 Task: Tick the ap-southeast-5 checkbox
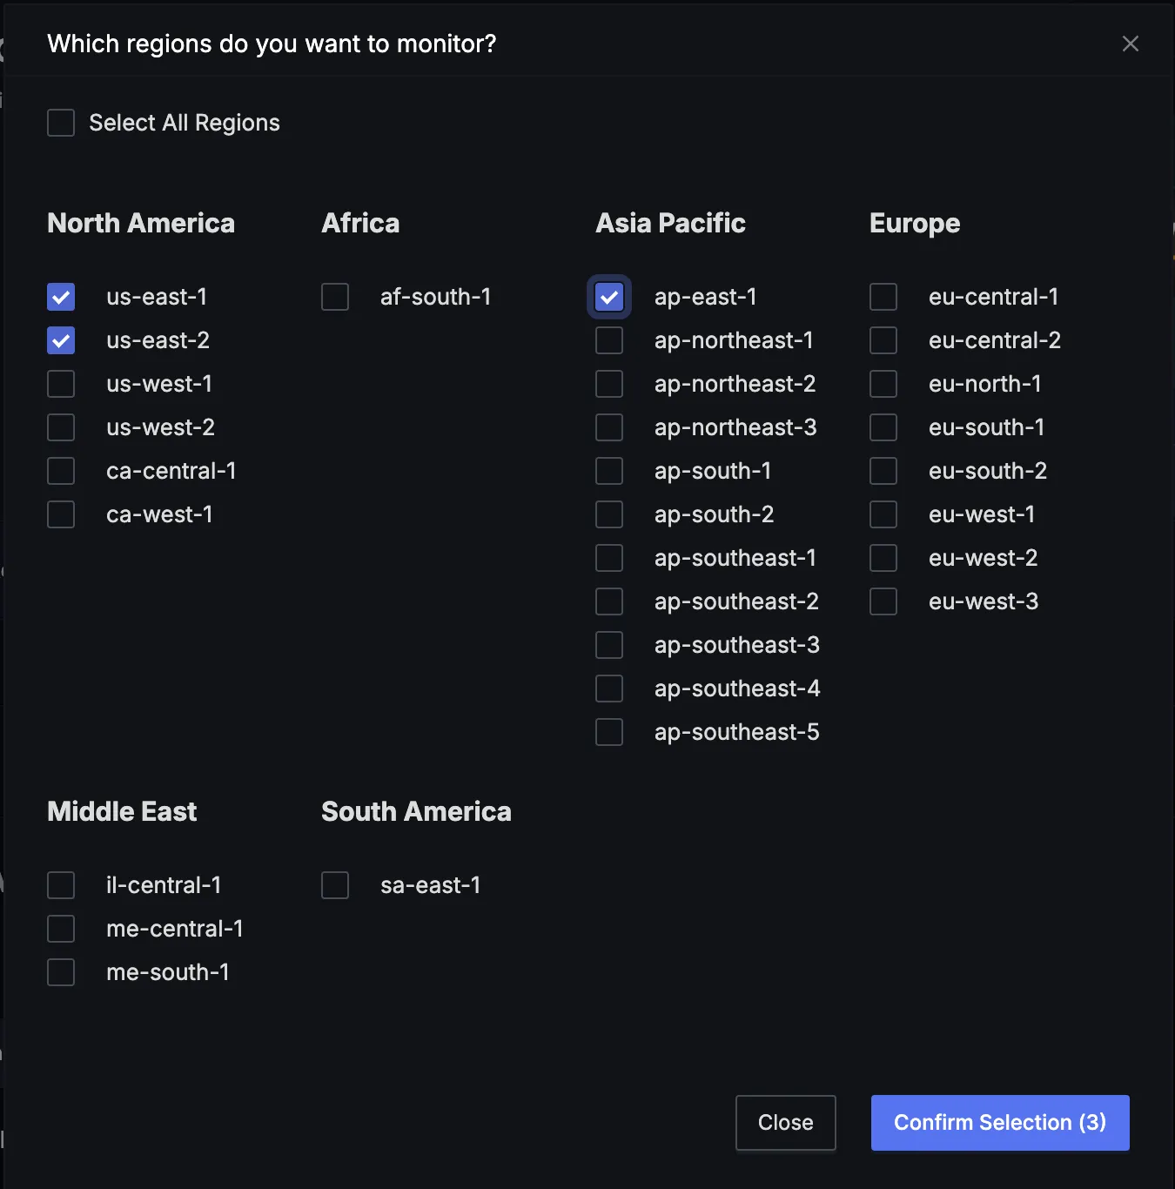pyautogui.click(x=609, y=732)
